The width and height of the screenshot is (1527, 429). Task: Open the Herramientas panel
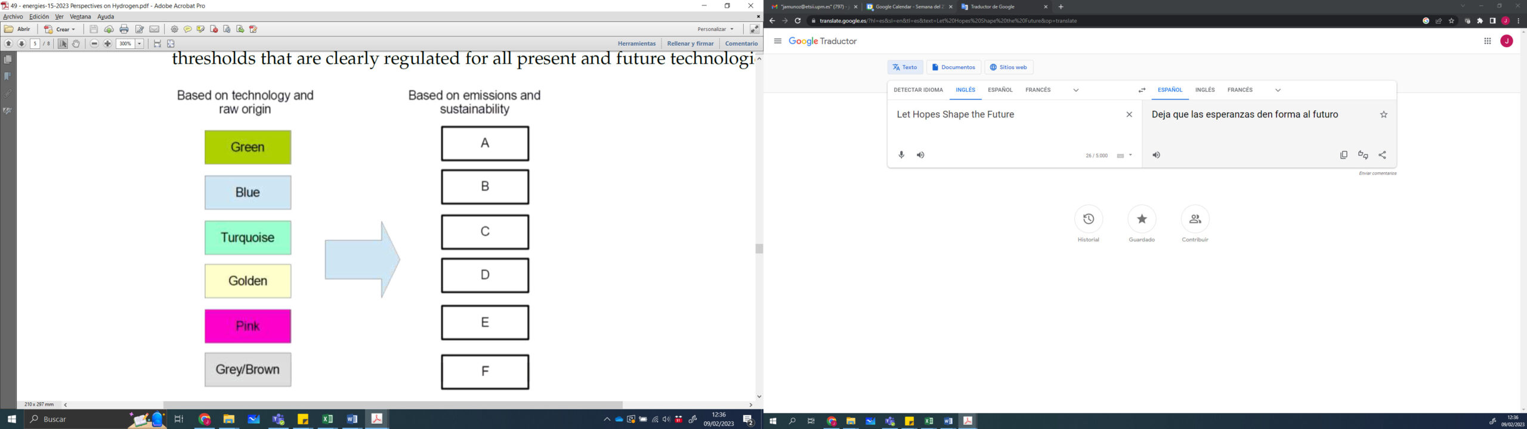coord(636,43)
